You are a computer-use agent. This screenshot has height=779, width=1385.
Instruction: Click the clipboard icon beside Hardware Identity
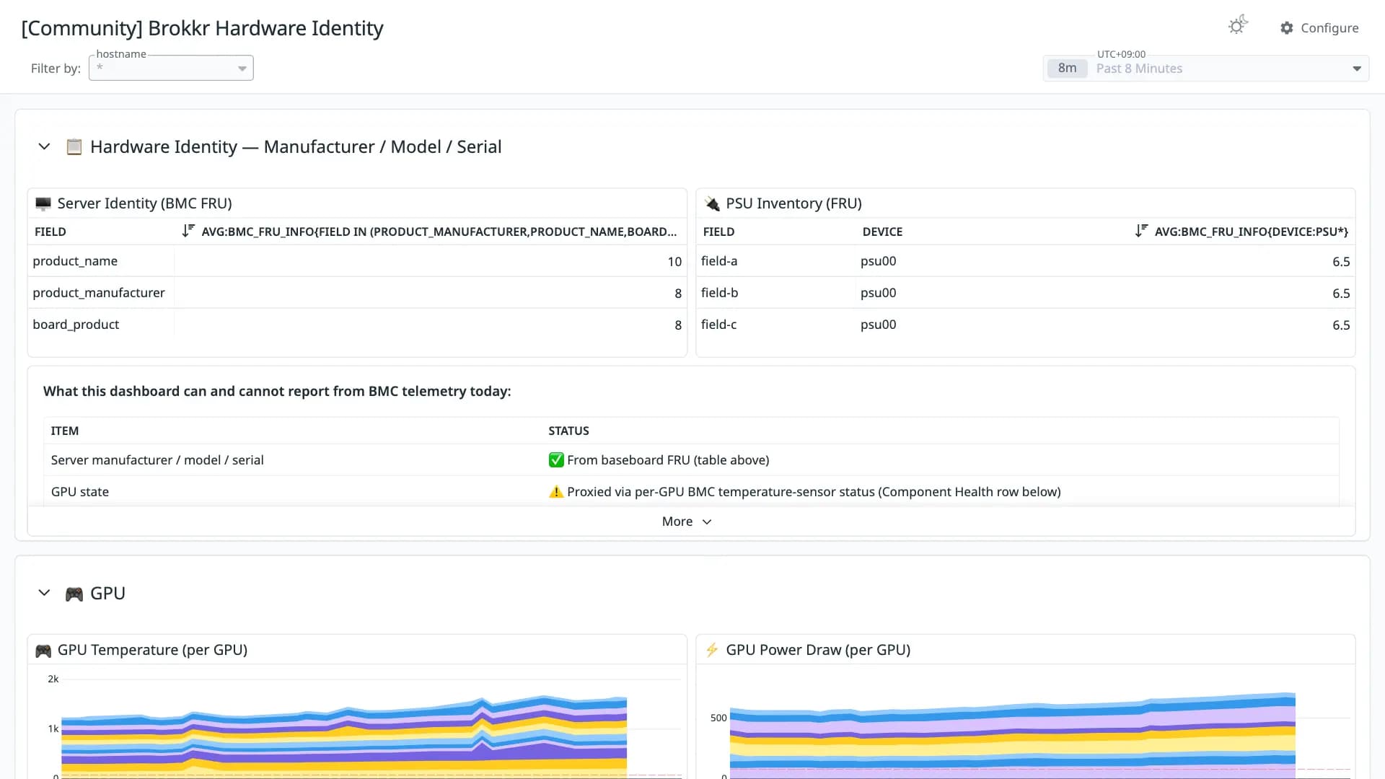click(x=74, y=147)
